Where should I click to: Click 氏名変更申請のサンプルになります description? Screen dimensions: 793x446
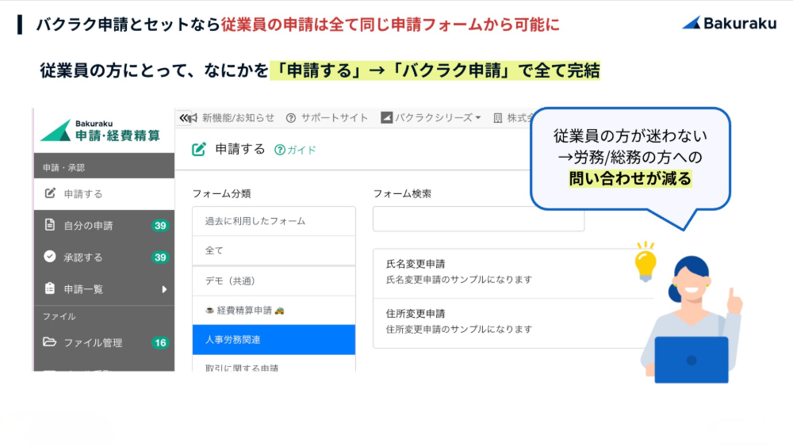458,280
